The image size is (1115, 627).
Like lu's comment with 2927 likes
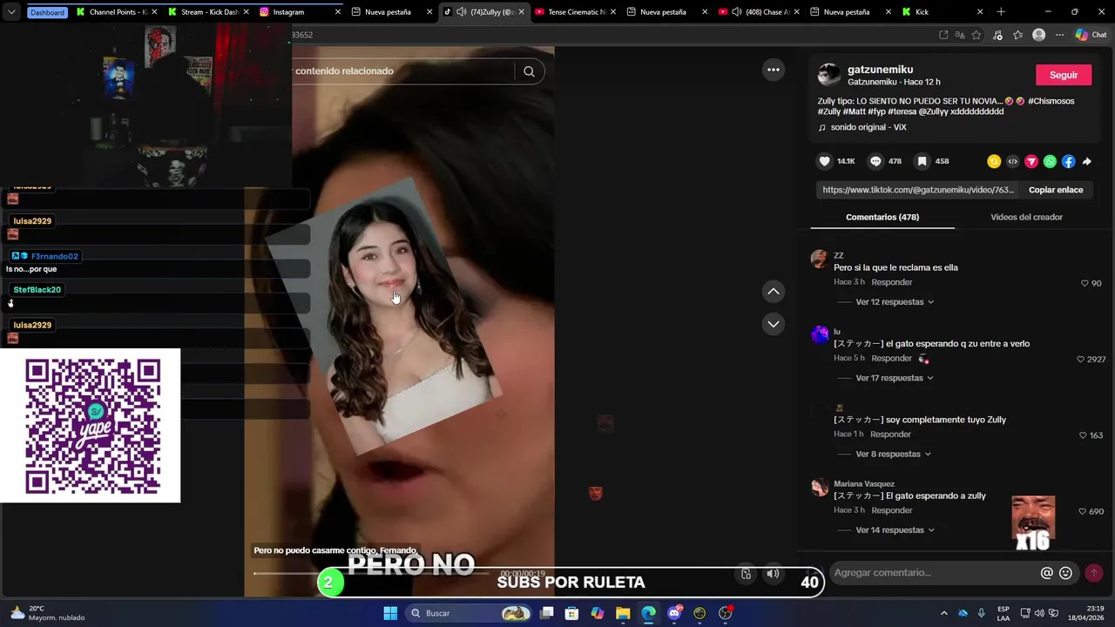(1080, 359)
